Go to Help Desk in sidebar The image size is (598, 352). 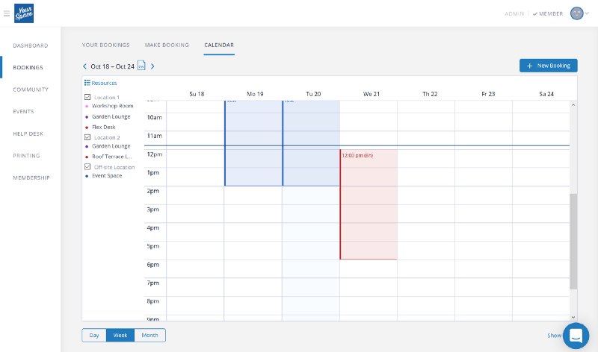28,133
